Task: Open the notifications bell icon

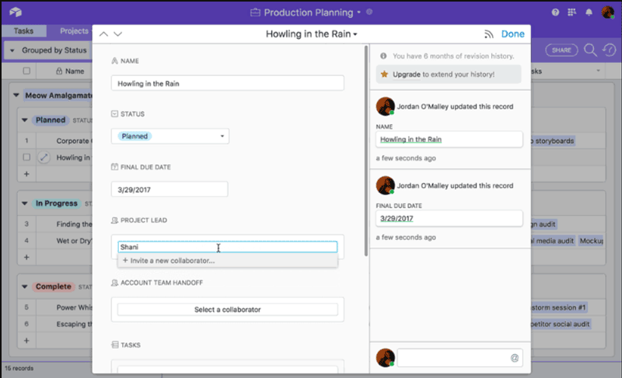Action: tap(589, 12)
